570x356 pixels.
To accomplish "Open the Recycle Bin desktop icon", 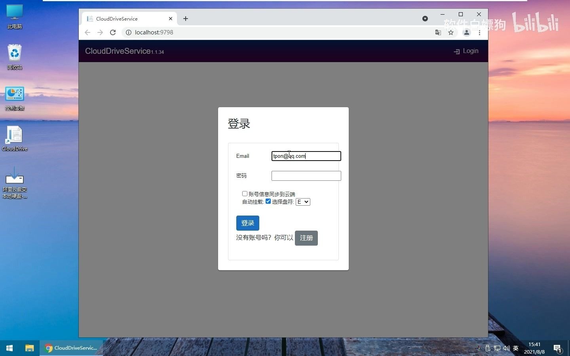I will [x=15, y=57].
